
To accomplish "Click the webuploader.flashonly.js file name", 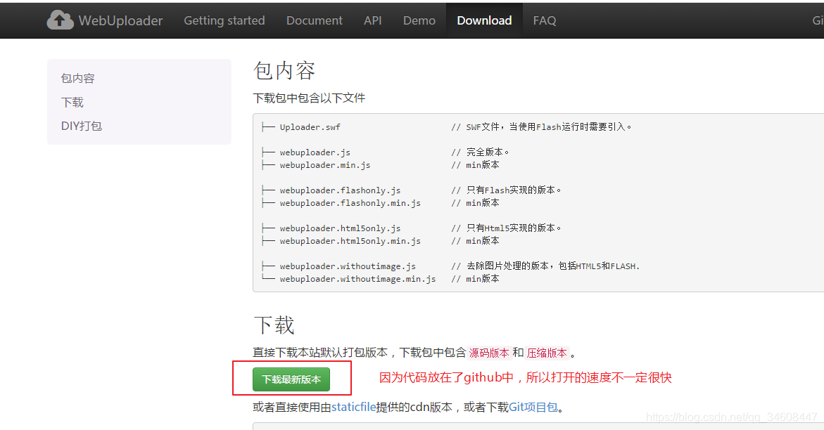I will [x=341, y=190].
